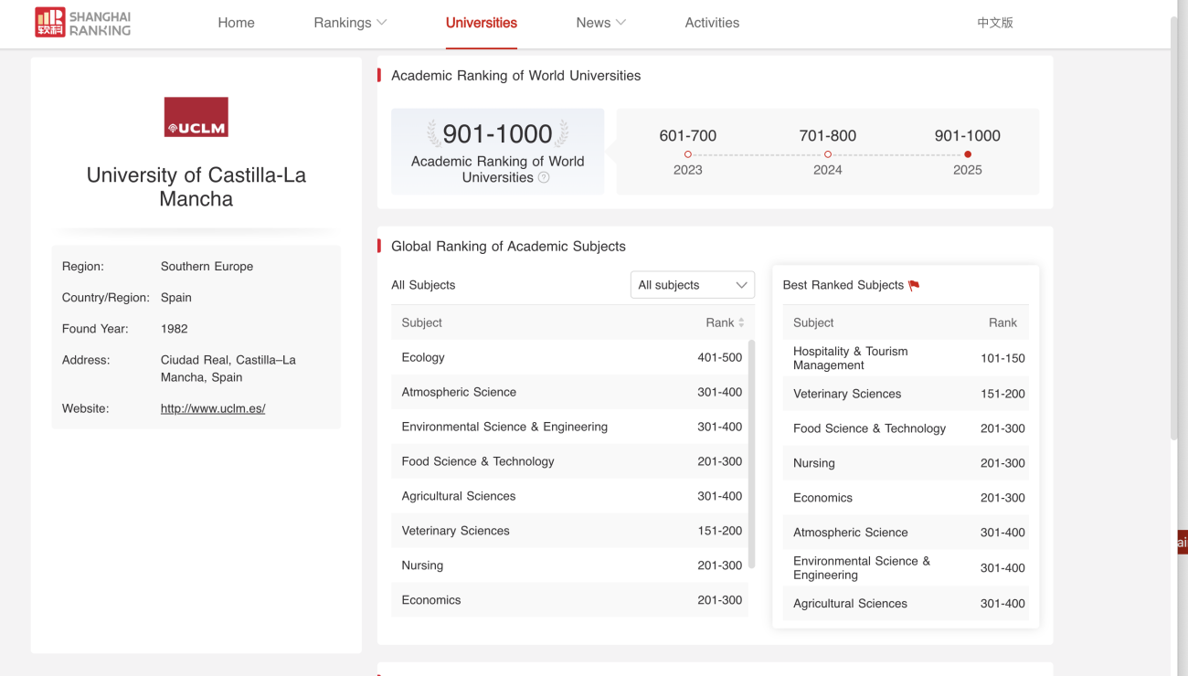Click the Region value Southern Europe
The width and height of the screenshot is (1188, 676).
point(207,267)
